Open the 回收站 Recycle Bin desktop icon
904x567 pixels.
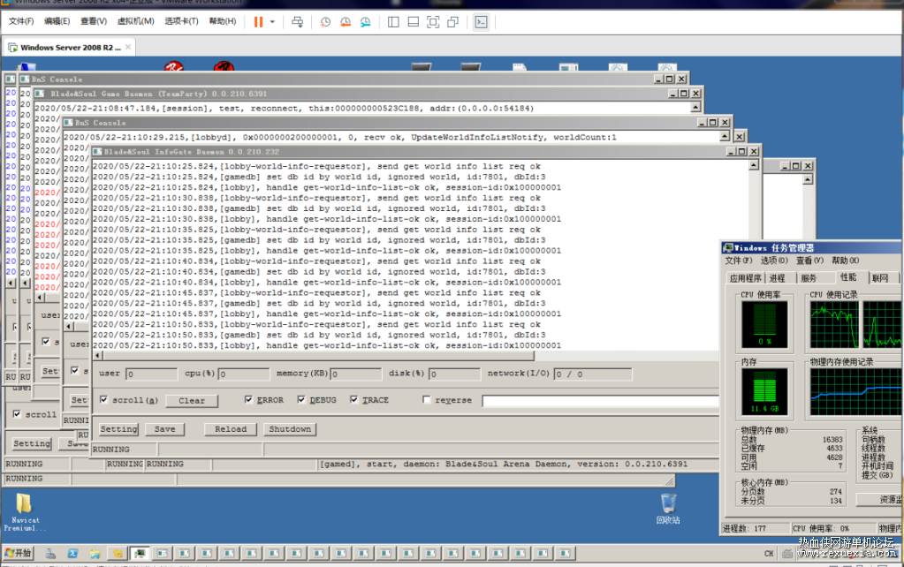[668, 509]
